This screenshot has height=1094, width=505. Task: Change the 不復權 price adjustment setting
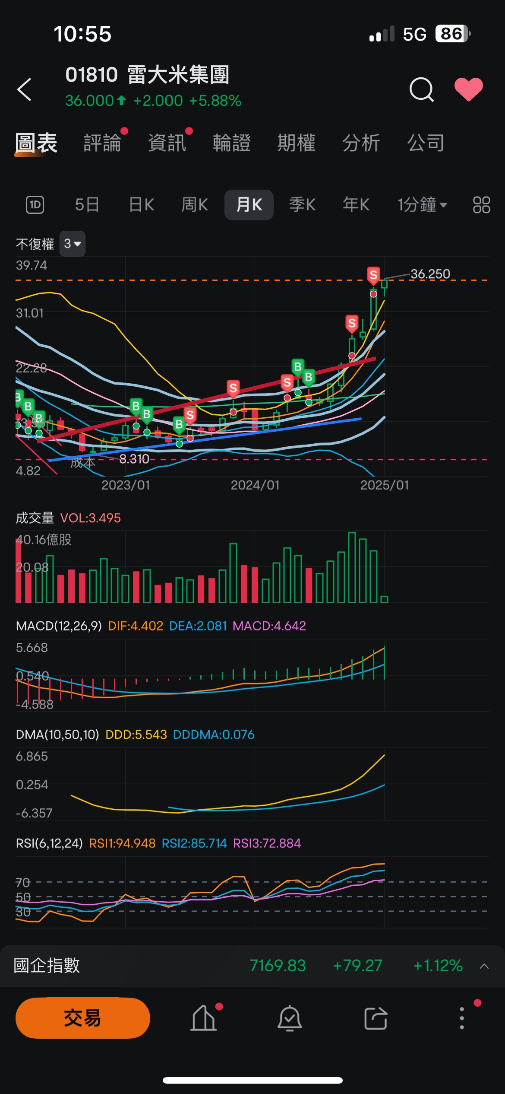(x=35, y=244)
